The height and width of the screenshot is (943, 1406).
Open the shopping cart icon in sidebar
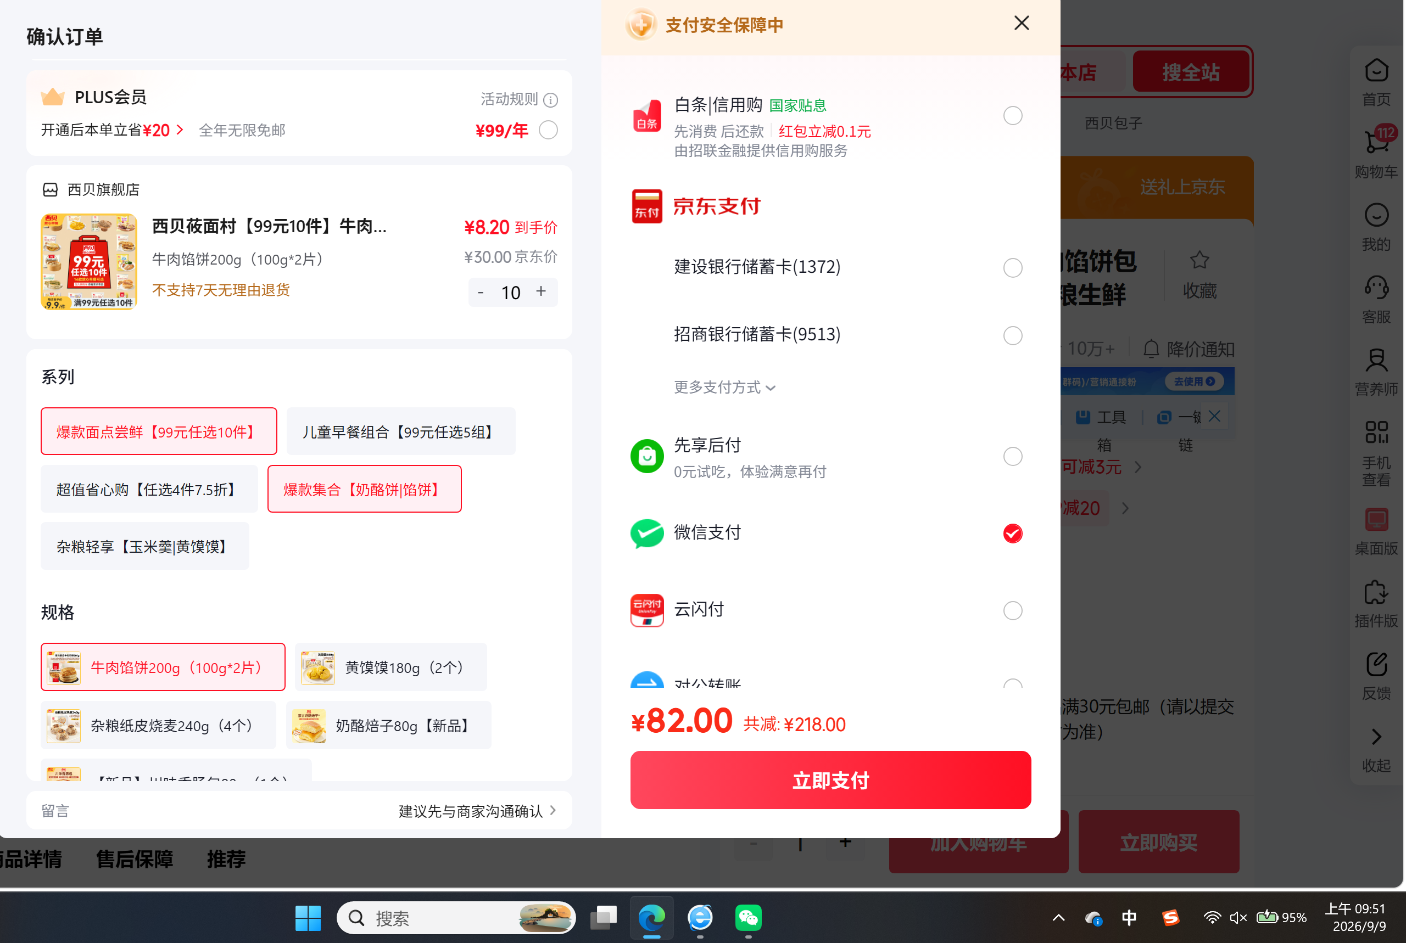1376,143
